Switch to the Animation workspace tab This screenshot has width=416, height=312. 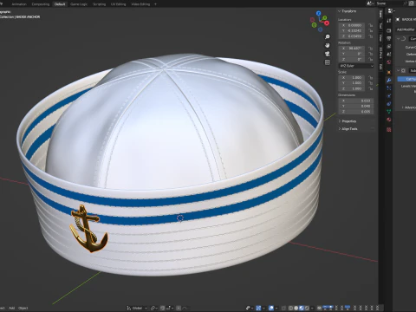point(19,4)
